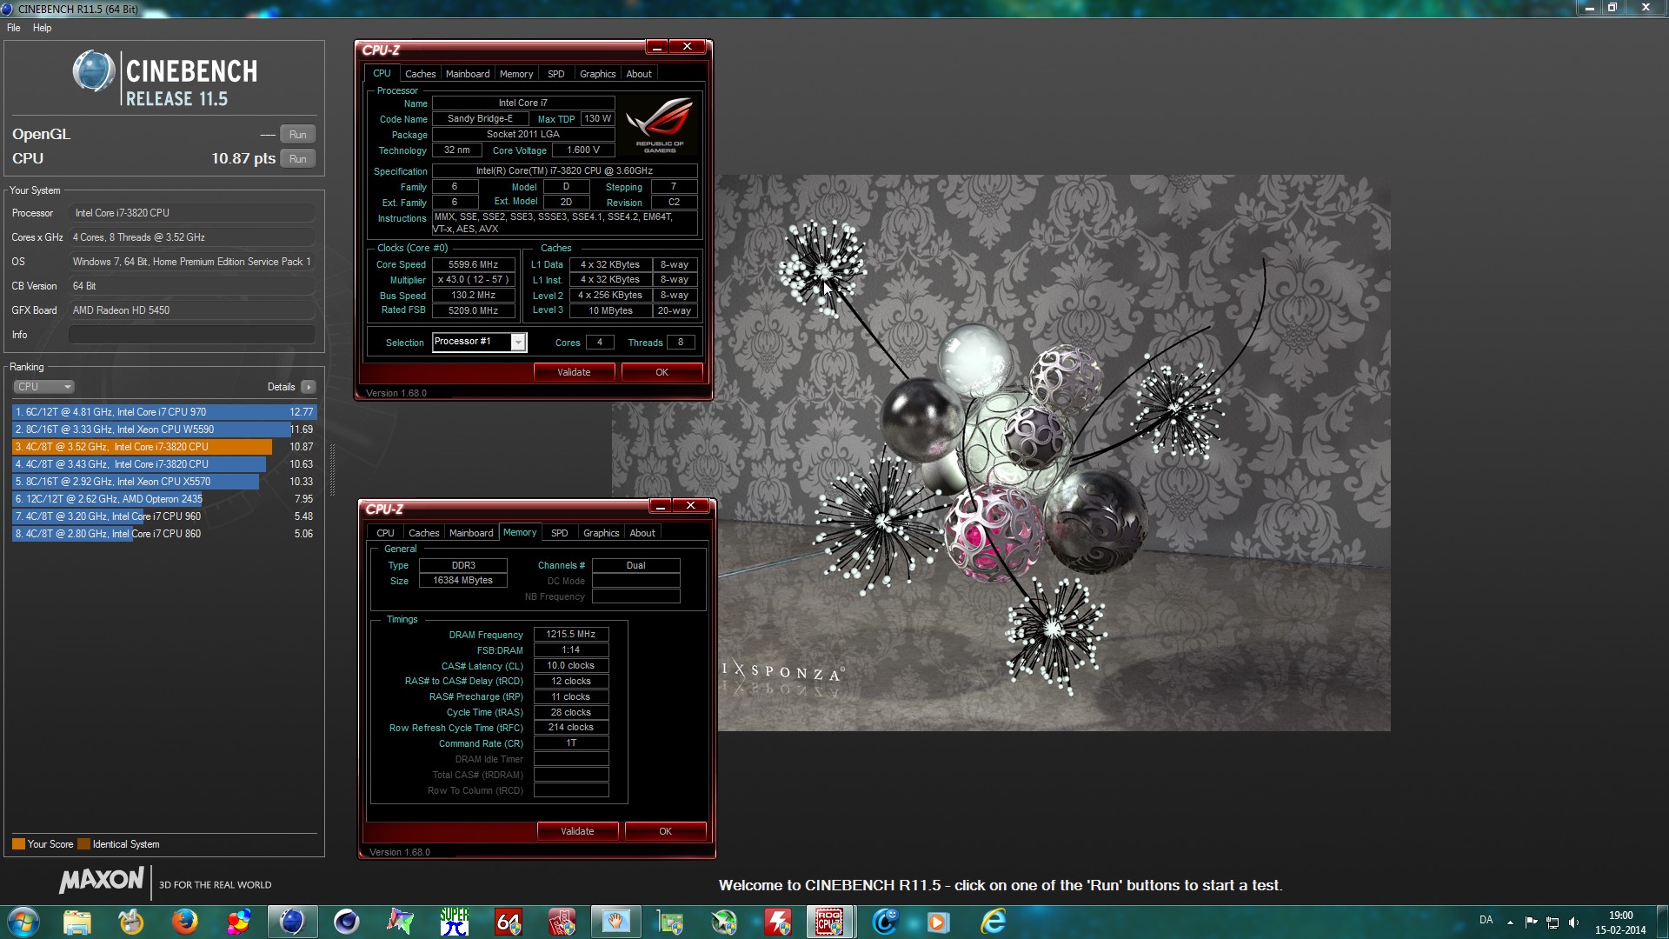This screenshot has width=1669, height=939.
Task: Switch to About tab in upper CPU-Z window
Action: [639, 74]
